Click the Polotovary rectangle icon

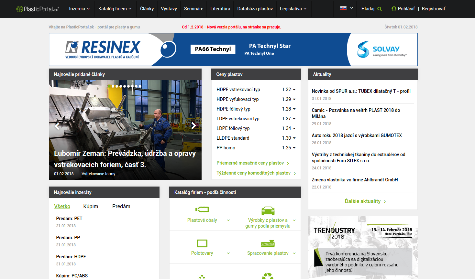coord(202,243)
